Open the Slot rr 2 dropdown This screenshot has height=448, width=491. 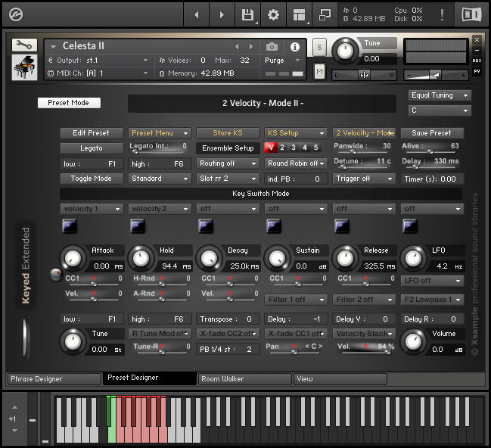click(228, 179)
